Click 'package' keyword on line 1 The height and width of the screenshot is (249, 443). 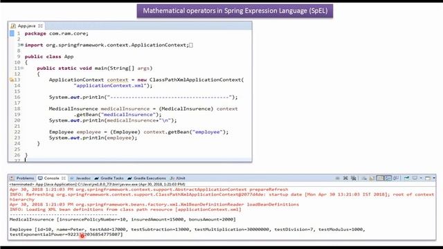point(35,33)
